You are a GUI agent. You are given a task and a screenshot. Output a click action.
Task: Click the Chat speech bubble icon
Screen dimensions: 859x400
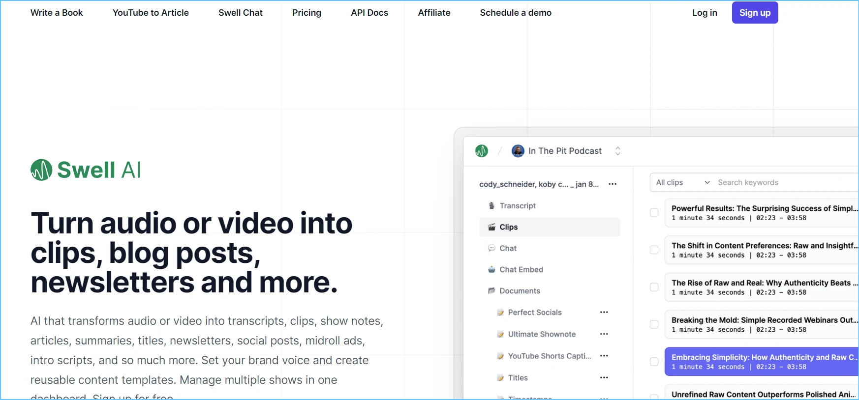click(x=491, y=248)
